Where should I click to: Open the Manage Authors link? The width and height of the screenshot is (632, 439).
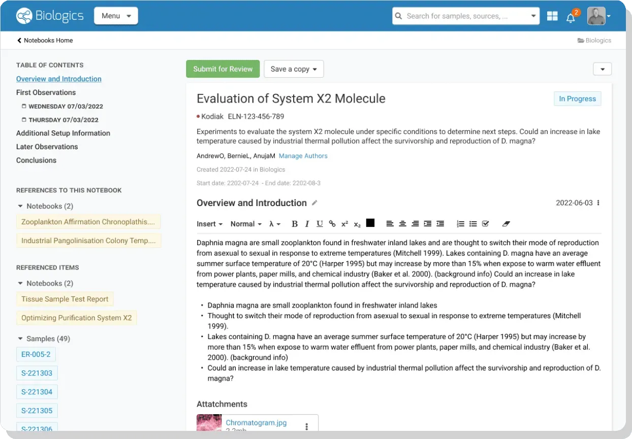coord(303,156)
